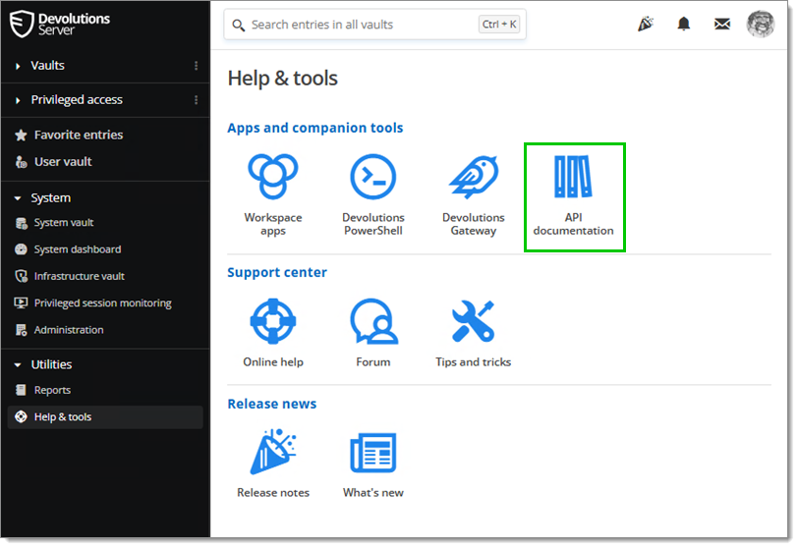Screen dimensions: 798x548
Task: Open the Vaults three-dot options menu
Action: 196,66
